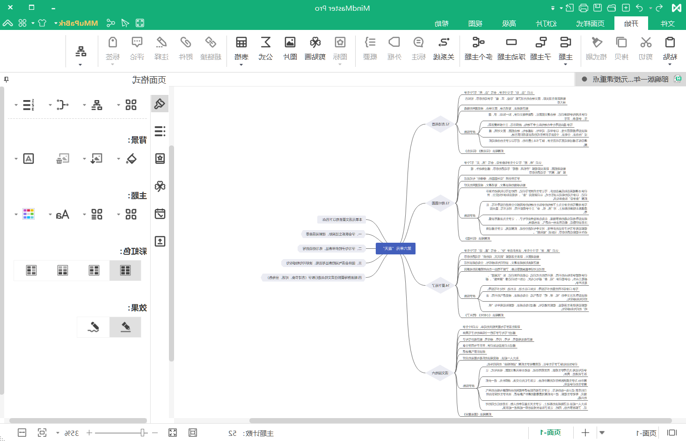Select the highlighted normal effect style
This screenshot has height=441, width=686.
(125, 327)
